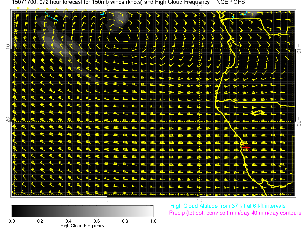Click colorbar tick label 0.6
Viewport: 304px width, 235px height.
coord(96,221)
